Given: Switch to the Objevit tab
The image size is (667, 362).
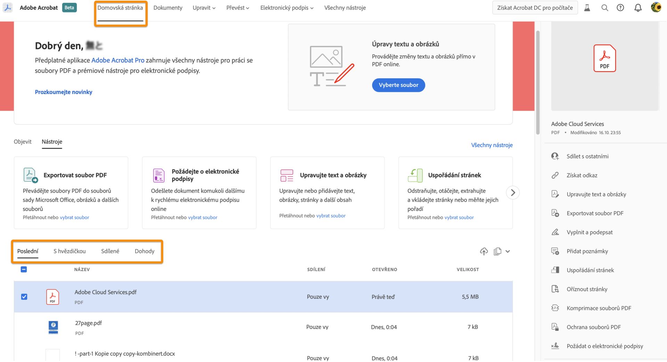Looking at the screenshot, I should tap(23, 142).
